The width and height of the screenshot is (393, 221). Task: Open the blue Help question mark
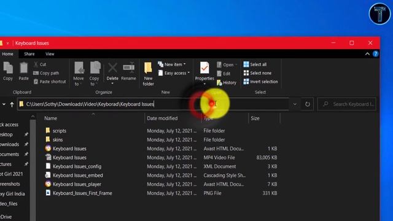375,54
